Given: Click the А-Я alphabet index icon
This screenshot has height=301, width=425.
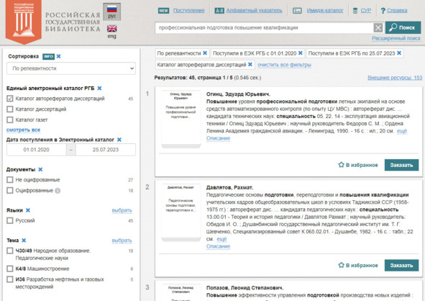Looking at the screenshot, I should point(219,11).
